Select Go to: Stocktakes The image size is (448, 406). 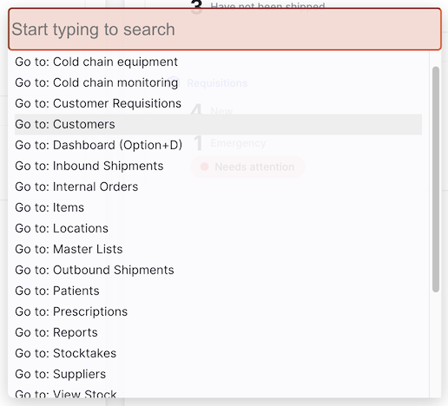[218, 353]
